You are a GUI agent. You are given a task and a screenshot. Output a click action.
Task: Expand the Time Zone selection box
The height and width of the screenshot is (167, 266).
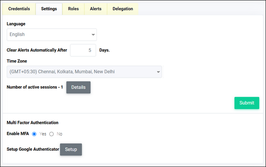click(84, 72)
